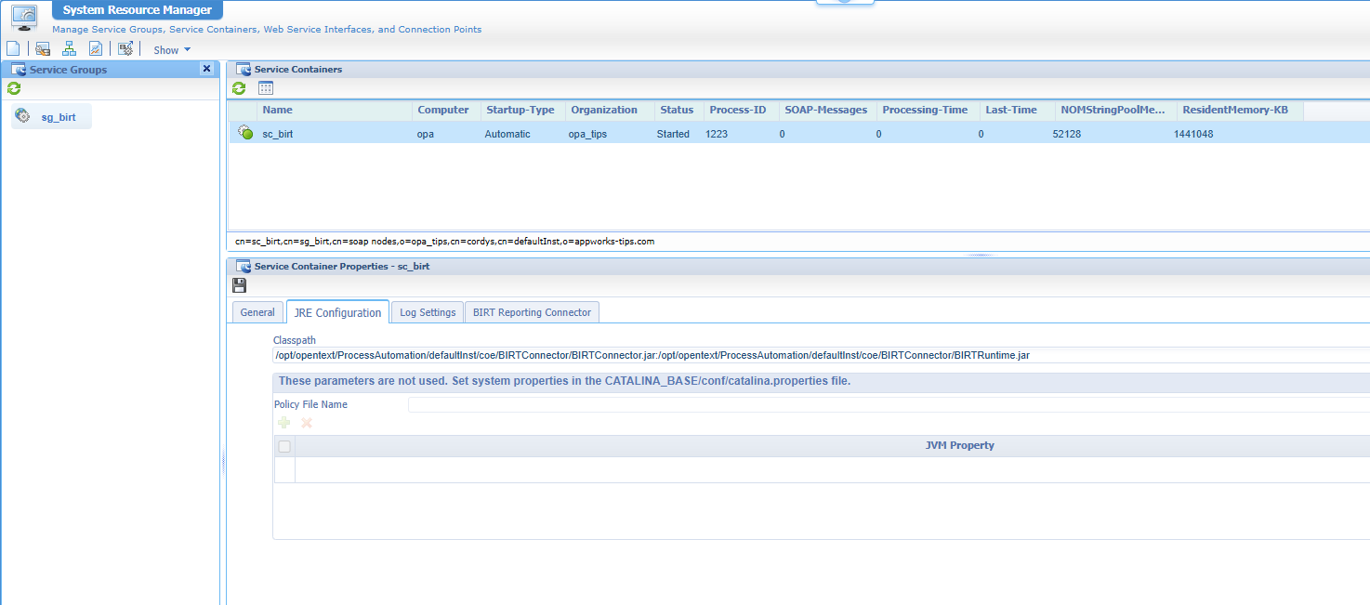1370x605 pixels.
Task: Sort by the Startup-Type column header
Action: (x=522, y=110)
